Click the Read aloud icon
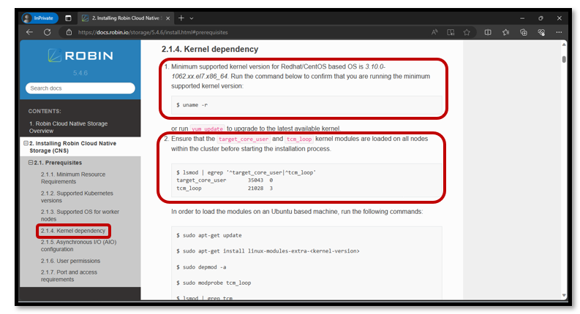Image resolution: width=580 pixels, height=314 pixels. click(x=434, y=32)
